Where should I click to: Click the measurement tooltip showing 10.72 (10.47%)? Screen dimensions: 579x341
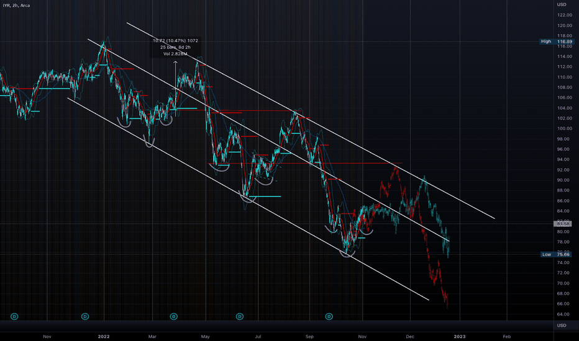tap(175, 47)
